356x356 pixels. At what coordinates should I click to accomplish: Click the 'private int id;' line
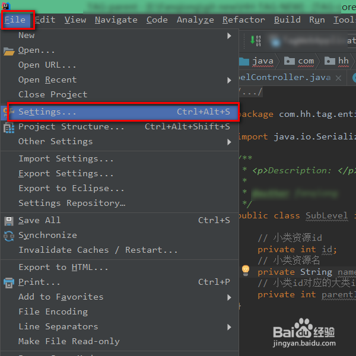coord(297,250)
